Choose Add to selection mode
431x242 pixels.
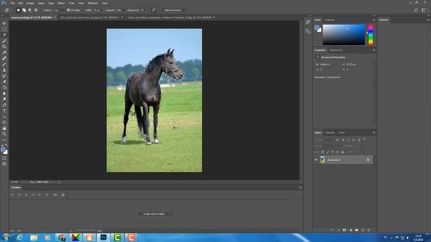pos(24,10)
